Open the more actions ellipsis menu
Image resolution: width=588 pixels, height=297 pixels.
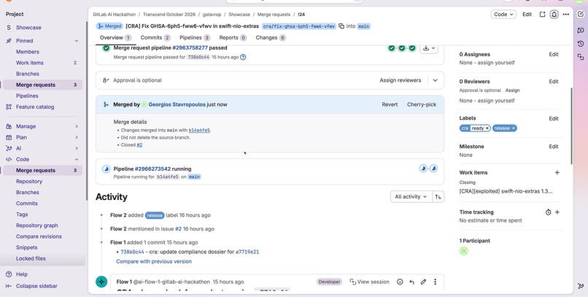(x=566, y=15)
